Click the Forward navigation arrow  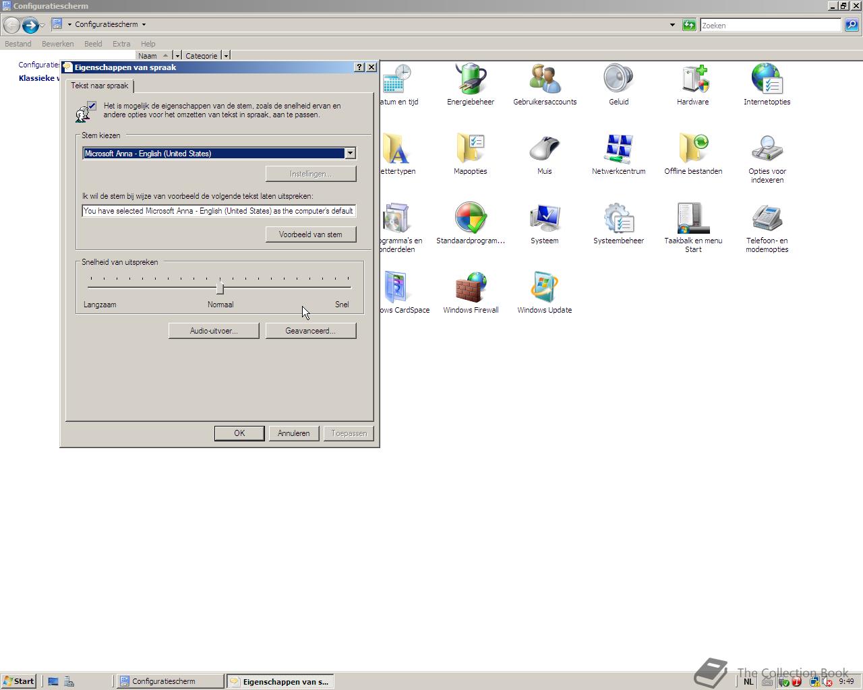pyautogui.click(x=30, y=25)
